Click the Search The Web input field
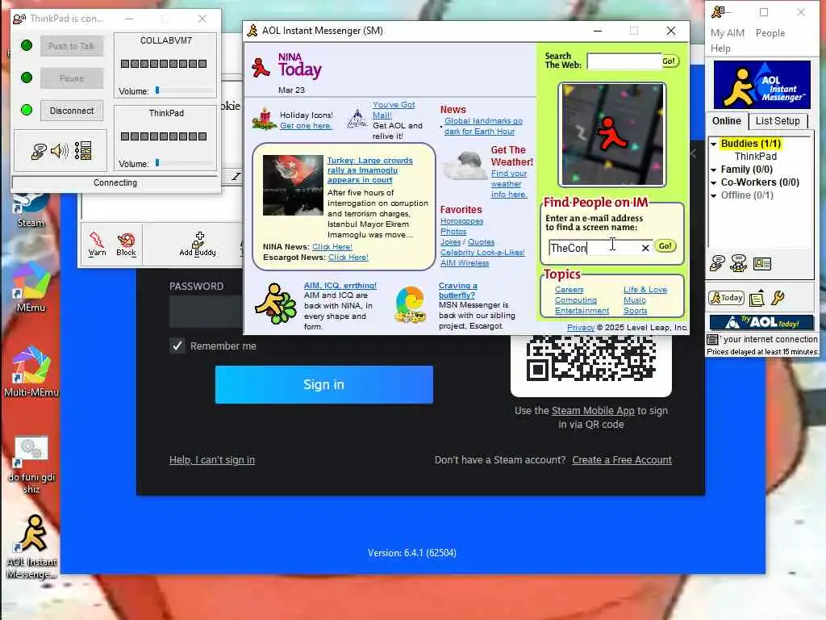The height and width of the screenshot is (620, 826). click(624, 61)
